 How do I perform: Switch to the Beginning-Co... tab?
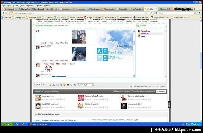point(109,9)
